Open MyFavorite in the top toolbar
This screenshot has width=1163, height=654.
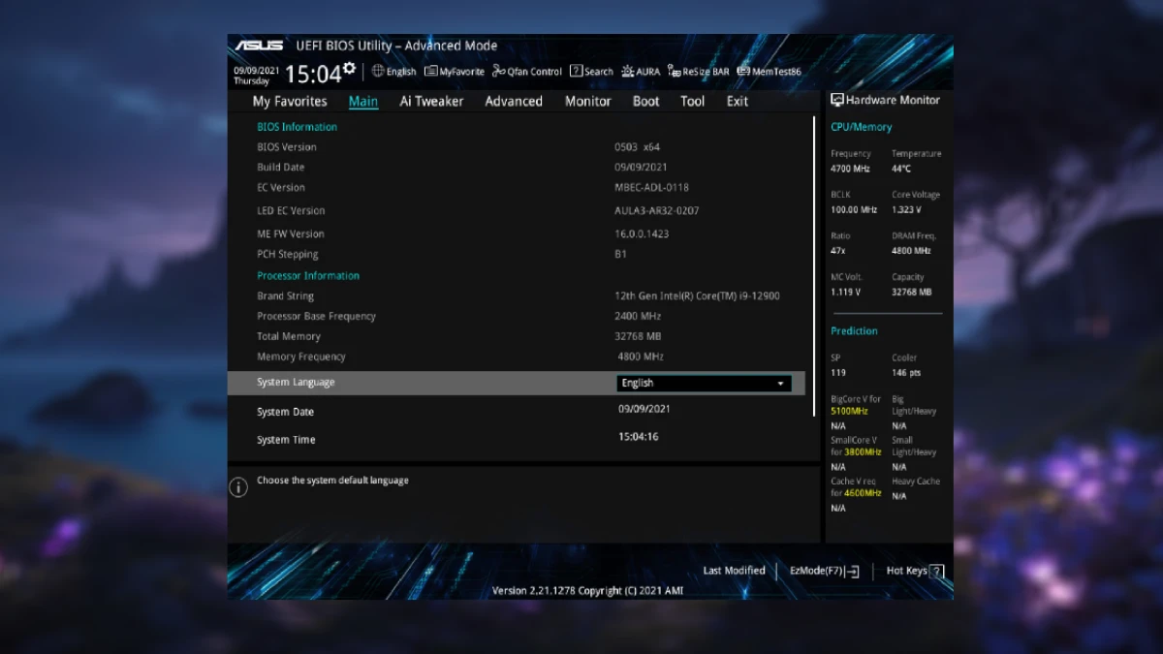455,72
